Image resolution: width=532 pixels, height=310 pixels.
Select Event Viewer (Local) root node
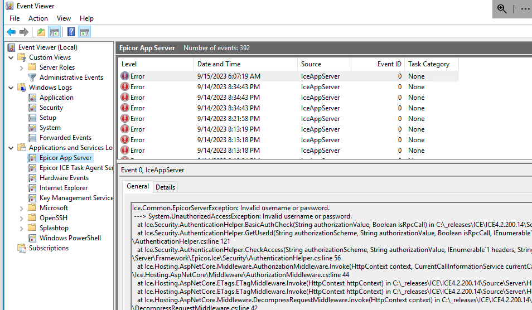(48, 47)
